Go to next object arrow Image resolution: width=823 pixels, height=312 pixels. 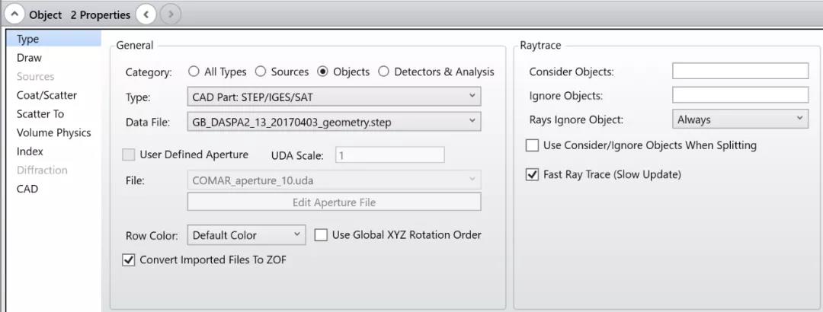[x=171, y=14]
